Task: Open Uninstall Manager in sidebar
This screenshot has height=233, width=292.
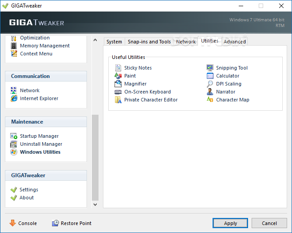Action: 41,144
